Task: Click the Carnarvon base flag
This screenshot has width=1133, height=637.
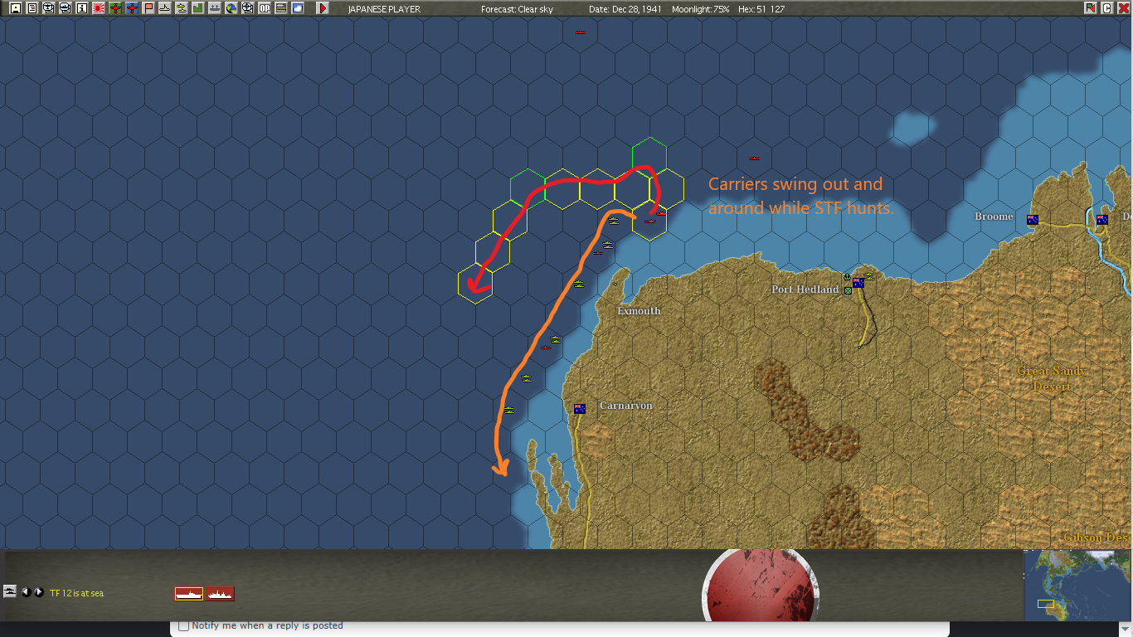Action: pyautogui.click(x=580, y=408)
